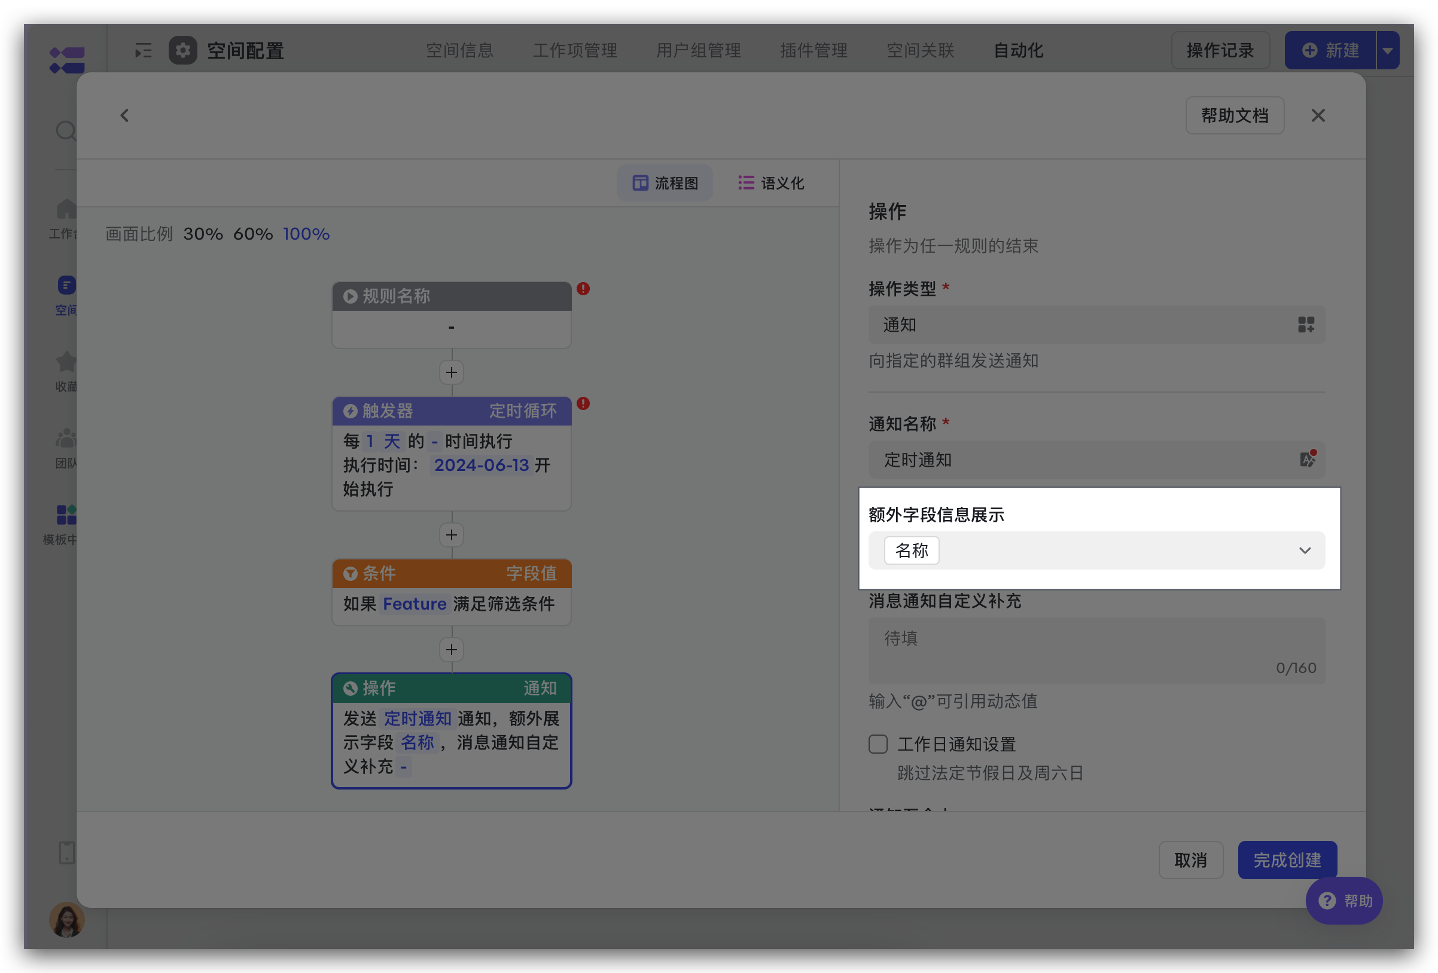Select the 触发器 定时循环 node header
This screenshot has height=973, width=1438.
(x=452, y=411)
